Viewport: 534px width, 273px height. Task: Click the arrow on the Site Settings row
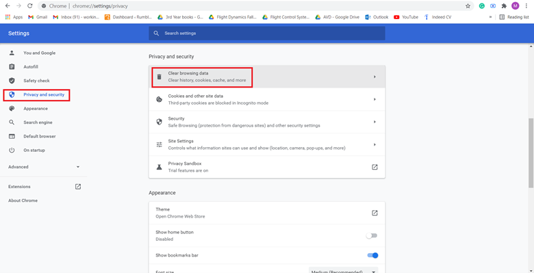374,144
